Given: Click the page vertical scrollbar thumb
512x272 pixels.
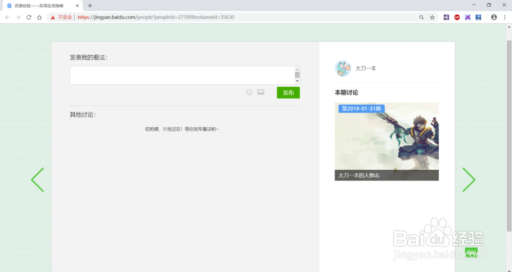Looking at the screenshot, I should coord(509,135).
